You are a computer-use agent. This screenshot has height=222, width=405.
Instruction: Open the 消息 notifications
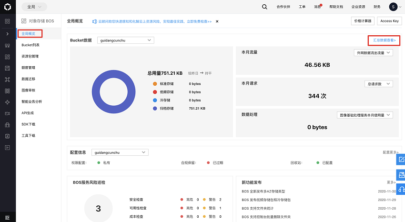point(316,7)
